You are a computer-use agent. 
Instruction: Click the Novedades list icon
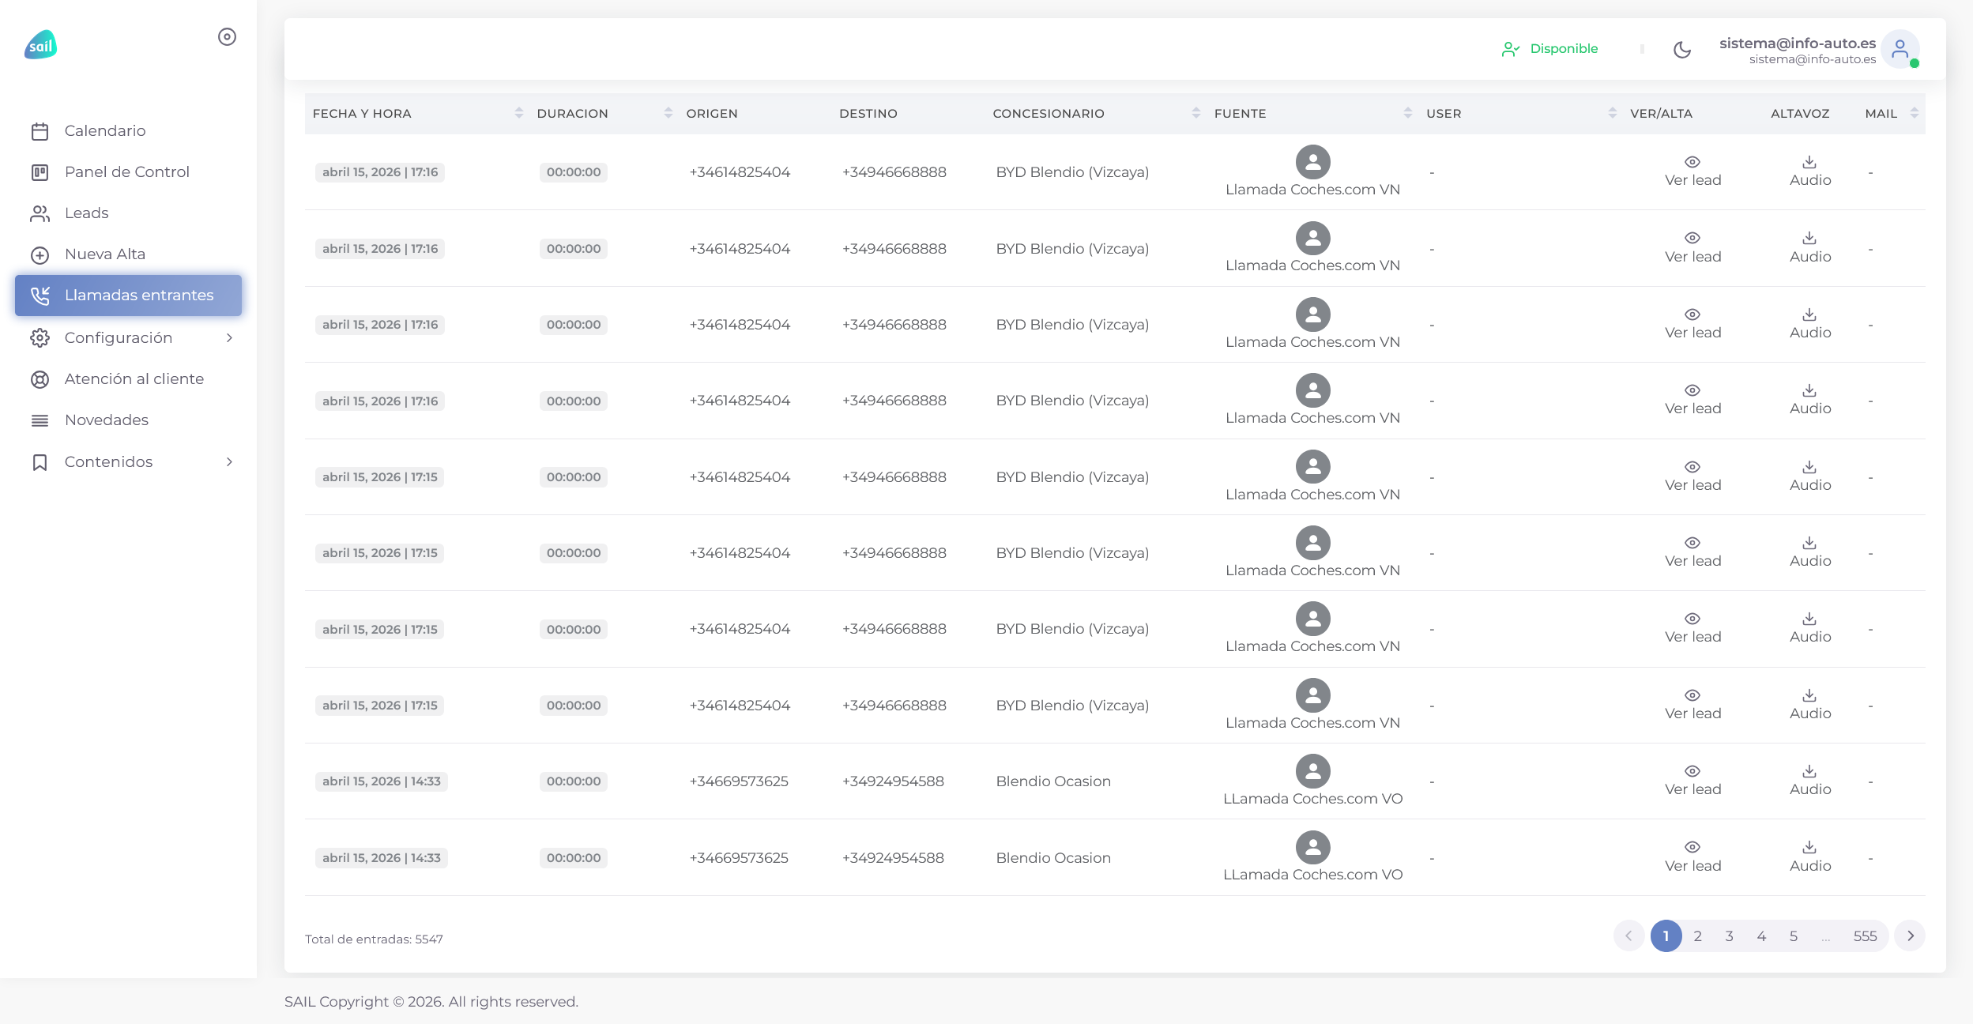tap(40, 420)
